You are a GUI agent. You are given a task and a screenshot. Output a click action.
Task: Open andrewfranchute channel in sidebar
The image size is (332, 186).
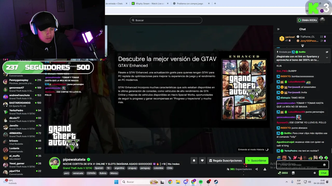pyautogui.click(x=22, y=97)
